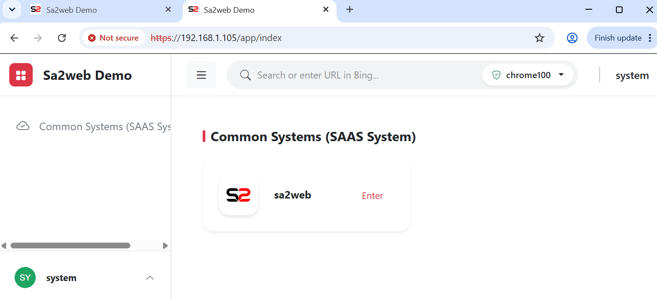Viewport: 657px width, 300px height.
Task: Click the address bar URL
Action: (x=216, y=38)
